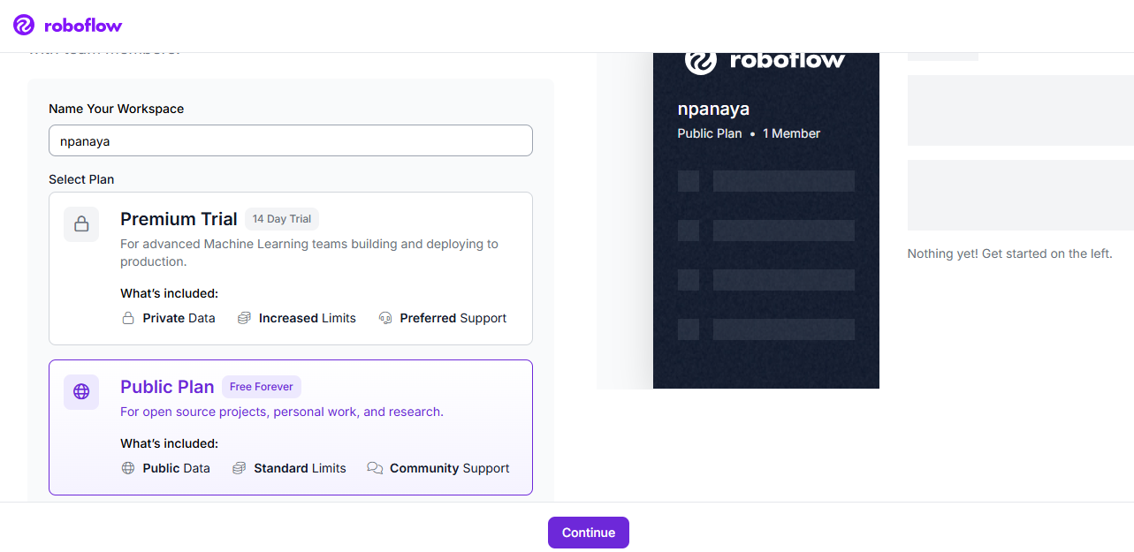This screenshot has width=1134, height=552.
Task: Click the 14 Day Trial badge
Action: click(282, 219)
